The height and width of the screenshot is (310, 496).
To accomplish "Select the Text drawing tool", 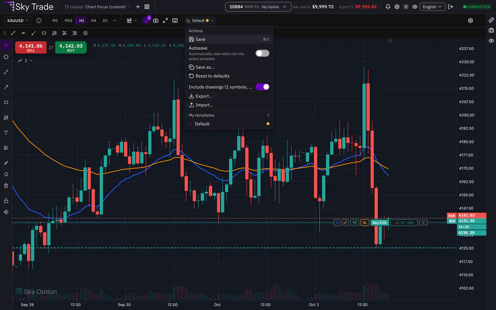I will pyautogui.click(x=6, y=133).
